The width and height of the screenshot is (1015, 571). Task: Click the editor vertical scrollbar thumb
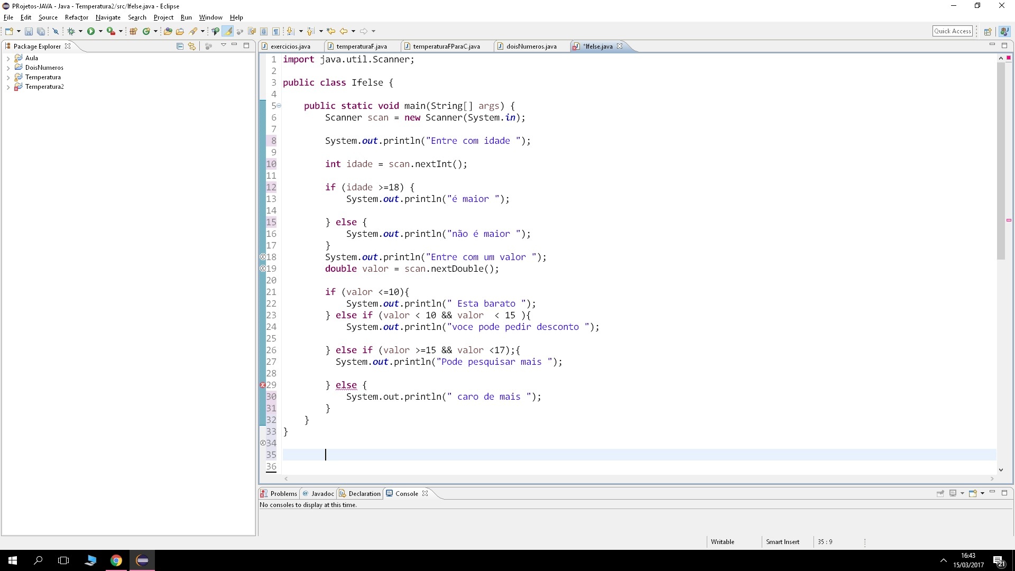click(1001, 161)
